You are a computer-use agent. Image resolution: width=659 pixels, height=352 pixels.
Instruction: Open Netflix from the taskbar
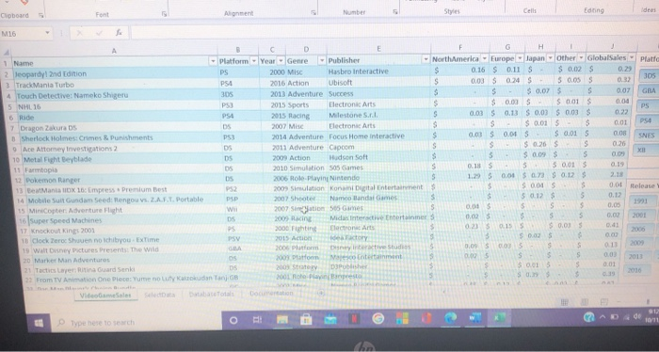pyautogui.click(x=354, y=319)
